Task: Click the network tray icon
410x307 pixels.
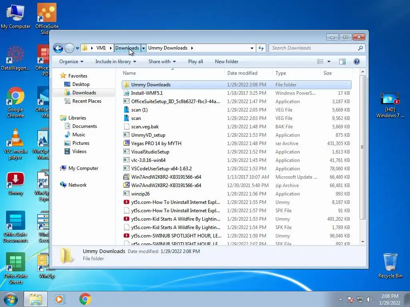Action: [360, 299]
